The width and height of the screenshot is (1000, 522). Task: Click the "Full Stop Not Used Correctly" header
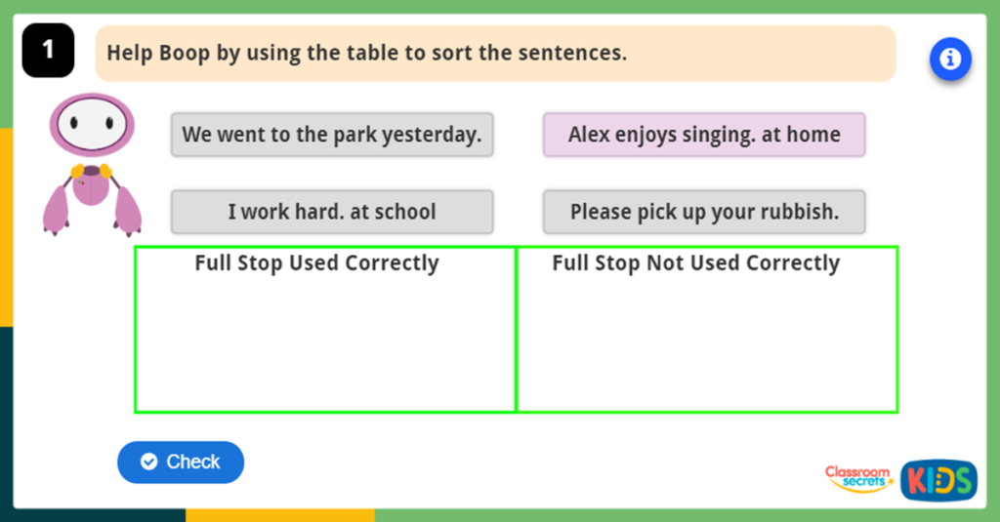[x=695, y=263]
